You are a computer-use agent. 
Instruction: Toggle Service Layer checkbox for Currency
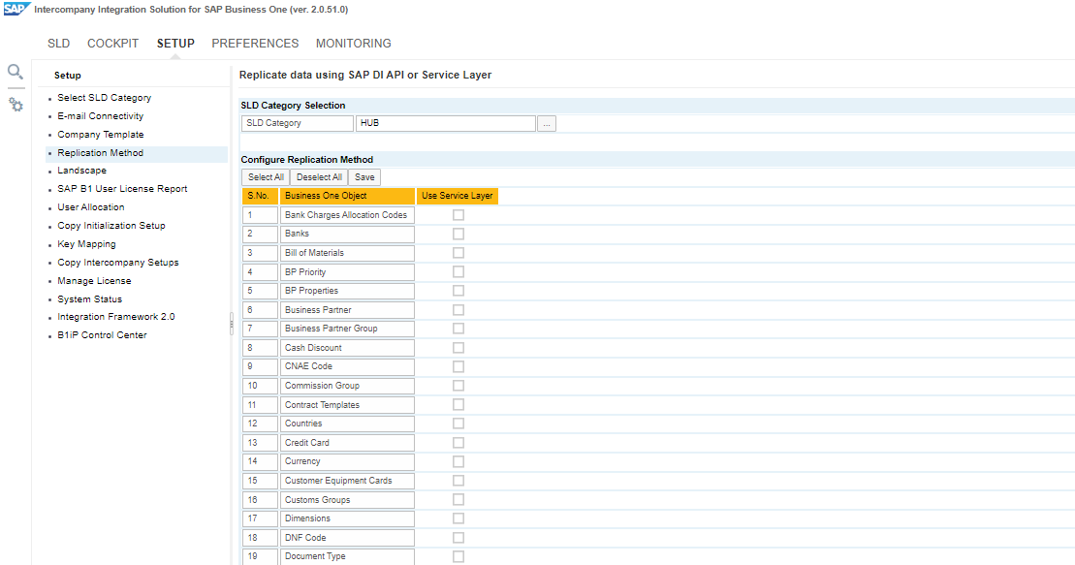pyautogui.click(x=458, y=461)
